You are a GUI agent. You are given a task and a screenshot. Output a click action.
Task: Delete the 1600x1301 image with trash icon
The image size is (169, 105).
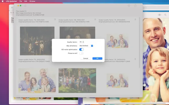point(95,19)
